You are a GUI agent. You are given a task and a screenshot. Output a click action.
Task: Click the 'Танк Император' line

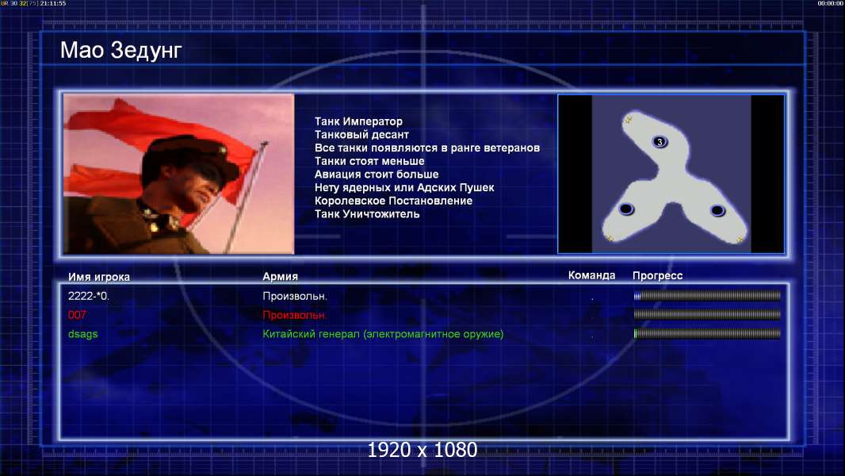pyautogui.click(x=358, y=121)
